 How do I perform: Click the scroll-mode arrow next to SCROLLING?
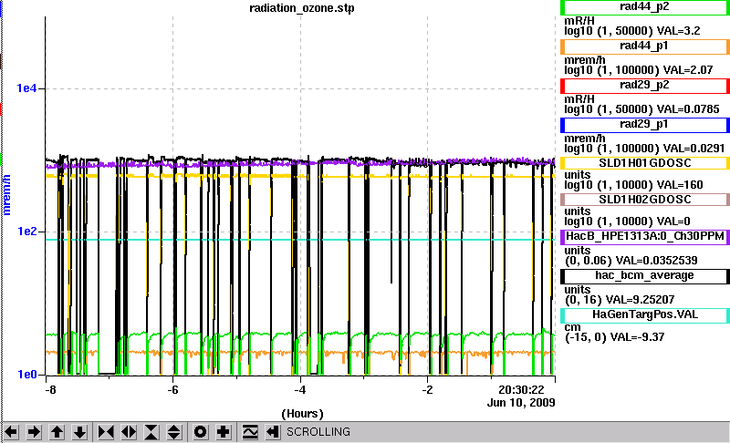[273, 432]
